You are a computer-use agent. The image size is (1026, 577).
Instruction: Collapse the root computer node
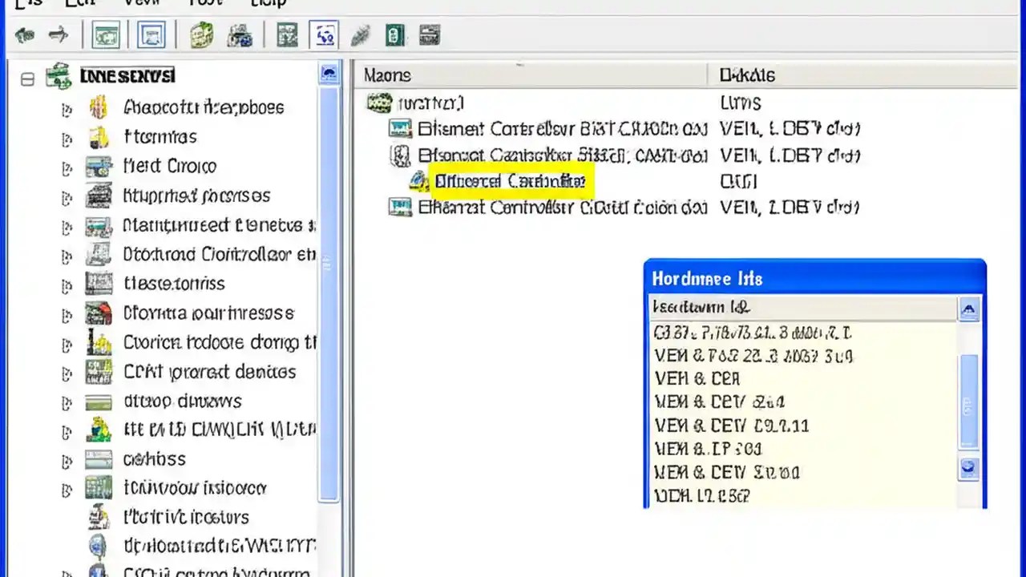[26, 75]
